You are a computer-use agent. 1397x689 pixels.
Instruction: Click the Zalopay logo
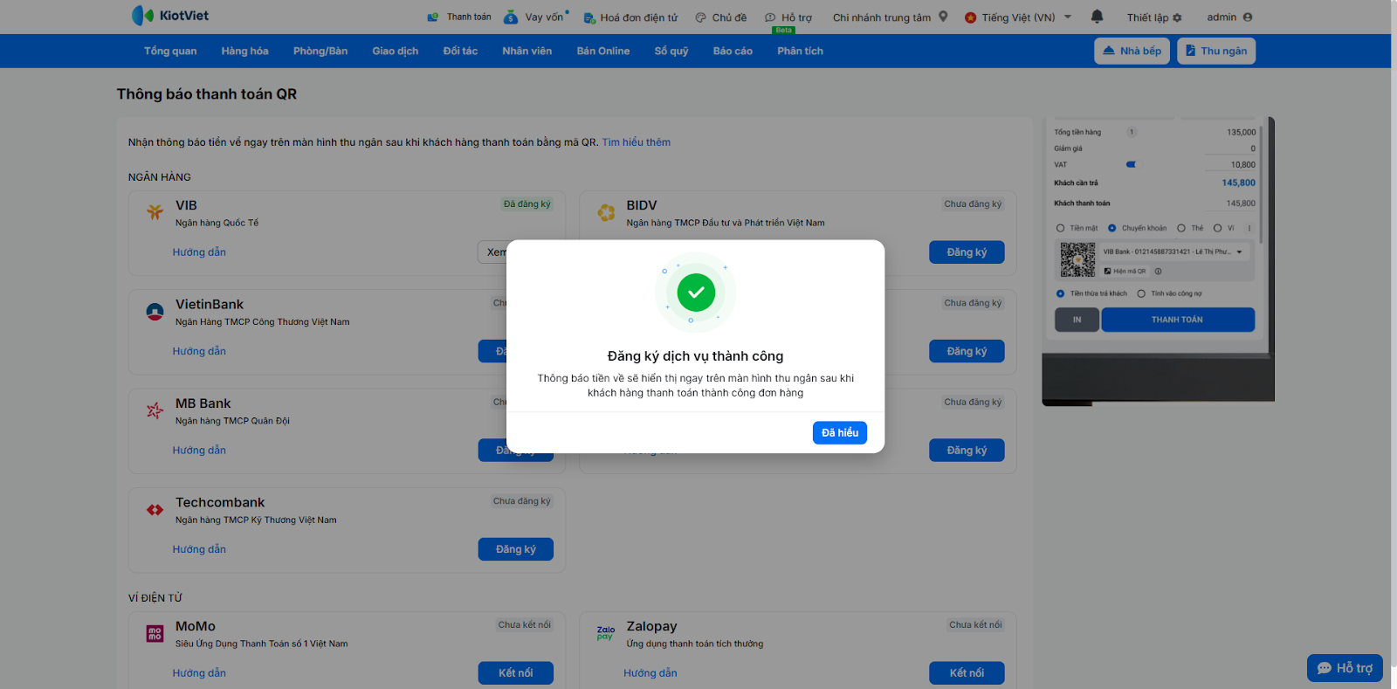coord(606,633)
